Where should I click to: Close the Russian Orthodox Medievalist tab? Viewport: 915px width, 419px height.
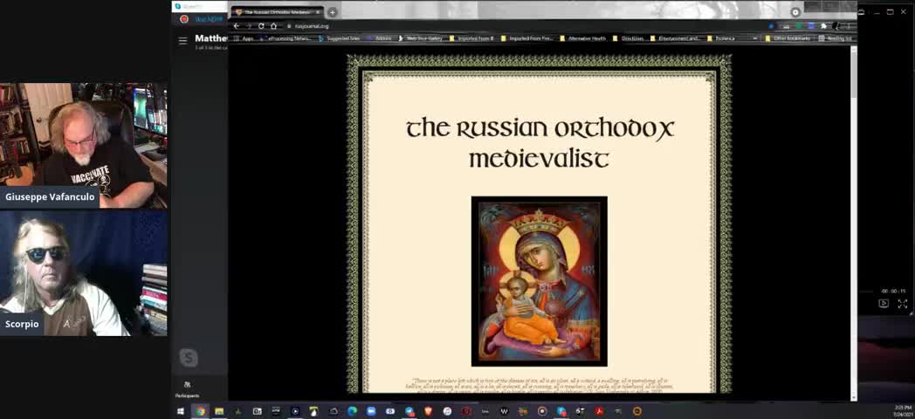tap(318, 12)
